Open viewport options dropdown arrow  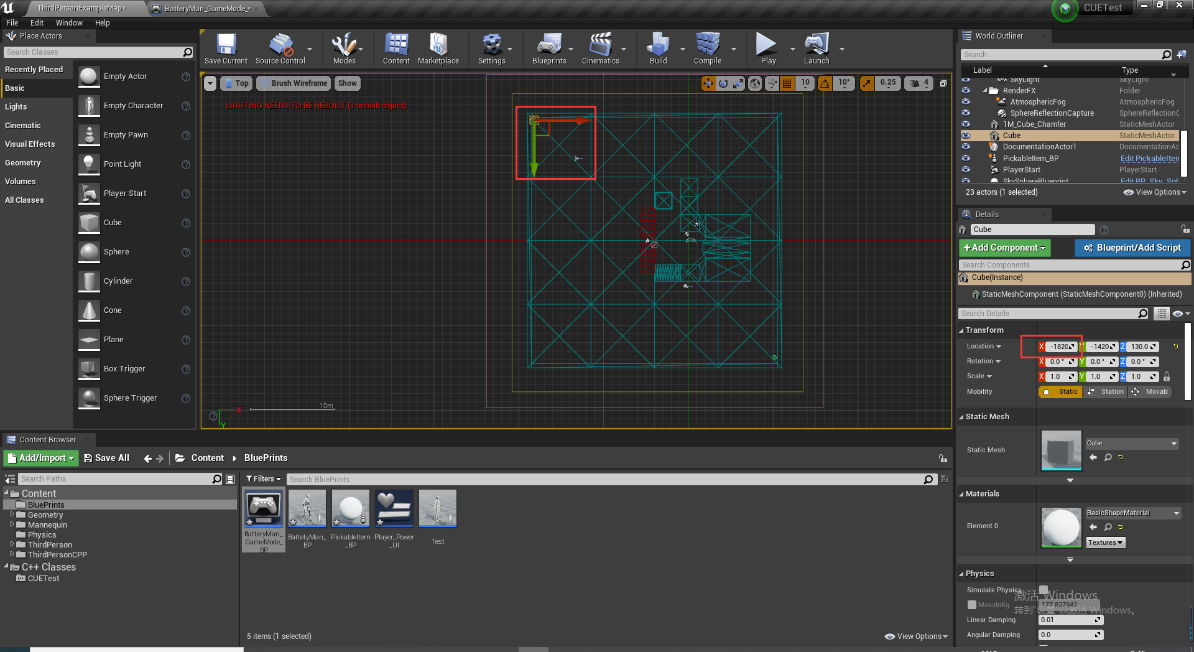pyautogui.click(x=210, y=83)
